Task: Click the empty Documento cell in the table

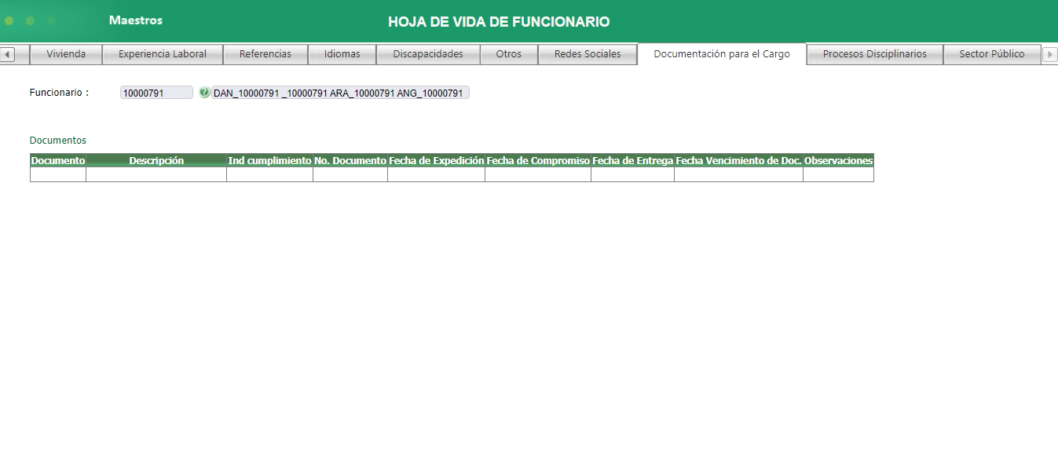Action: 57,174
